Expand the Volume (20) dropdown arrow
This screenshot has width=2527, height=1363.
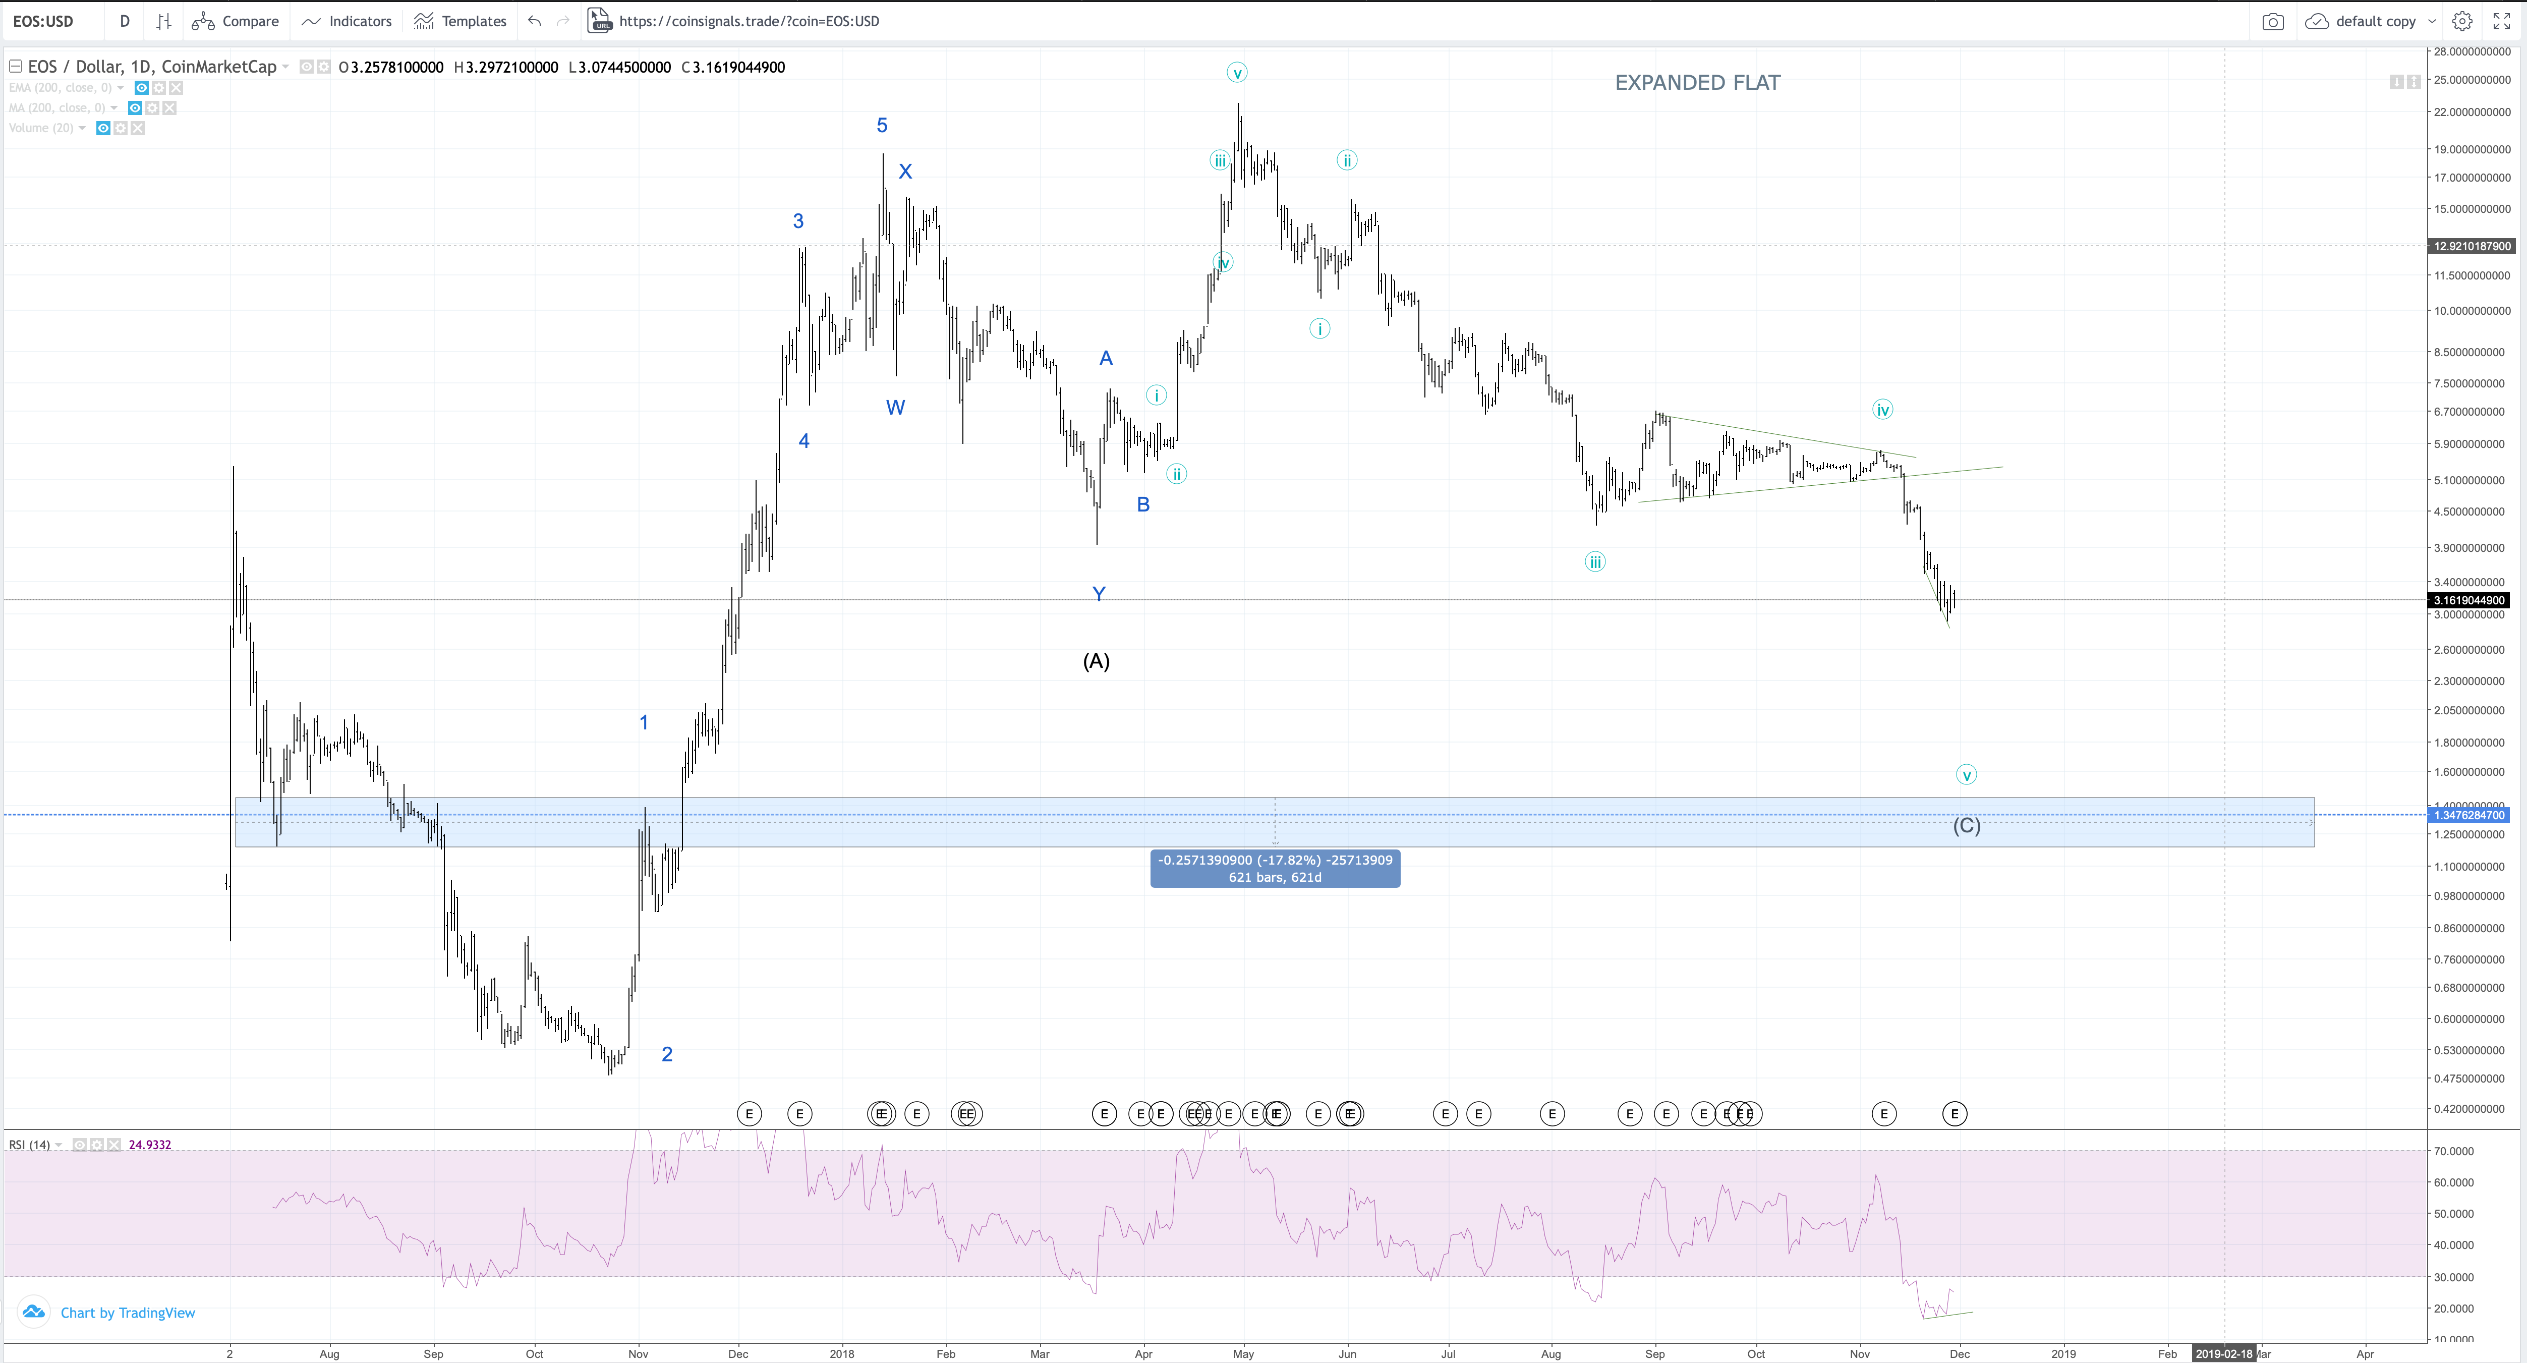[x=82, y=128]
